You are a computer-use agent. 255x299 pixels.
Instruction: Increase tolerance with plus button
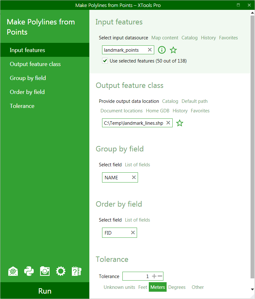154,276
